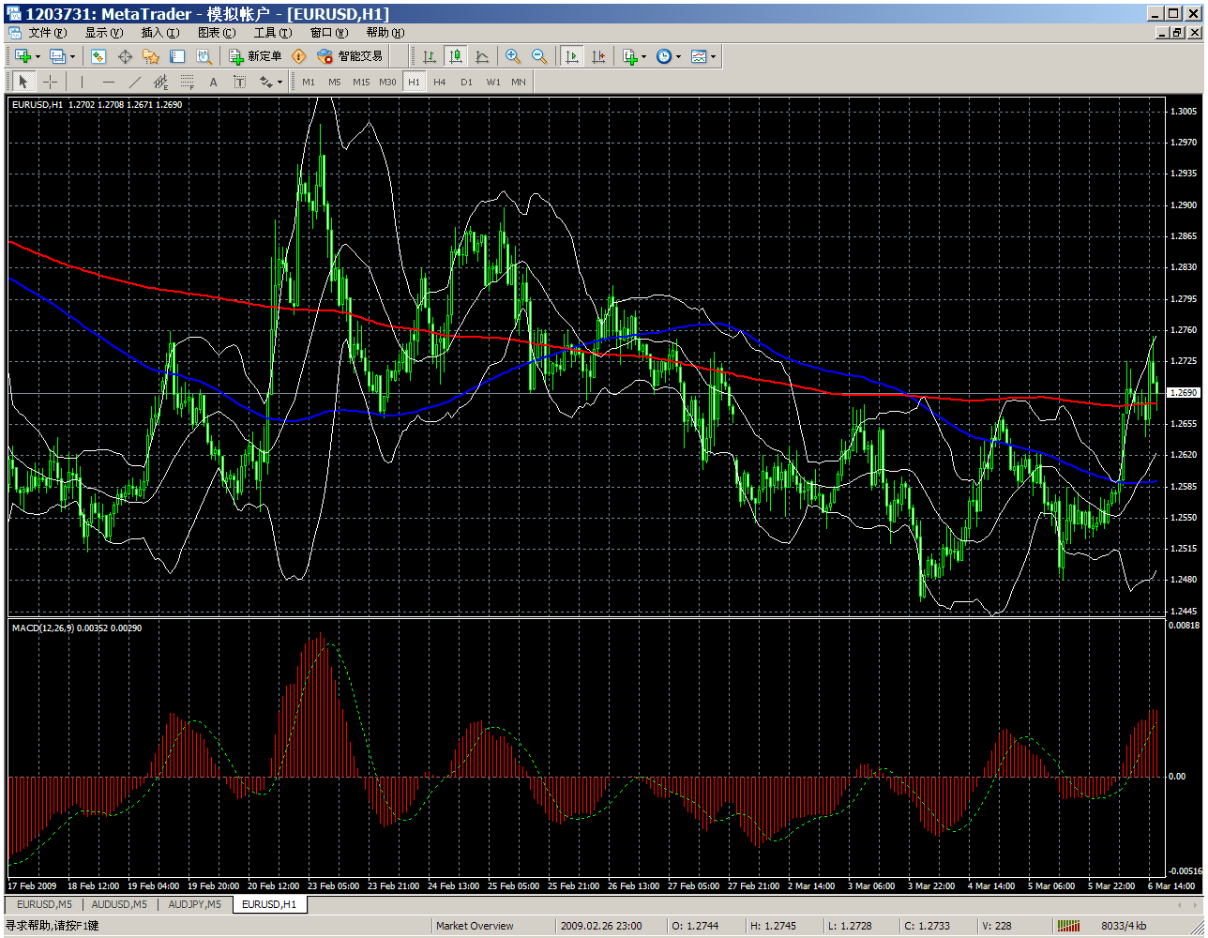The width and height of the screenshot is (1208, 938).
Task: Toggle the Chart Shift button
Action: coord(598,56)
